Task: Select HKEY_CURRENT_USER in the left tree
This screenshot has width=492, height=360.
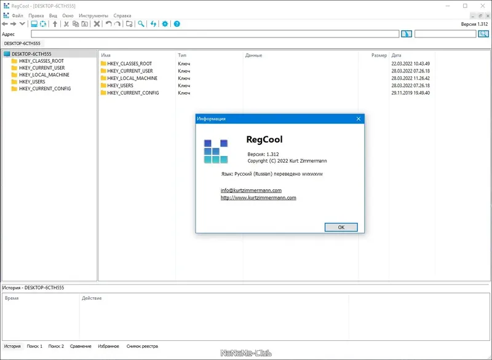Action: coord(42,68)
